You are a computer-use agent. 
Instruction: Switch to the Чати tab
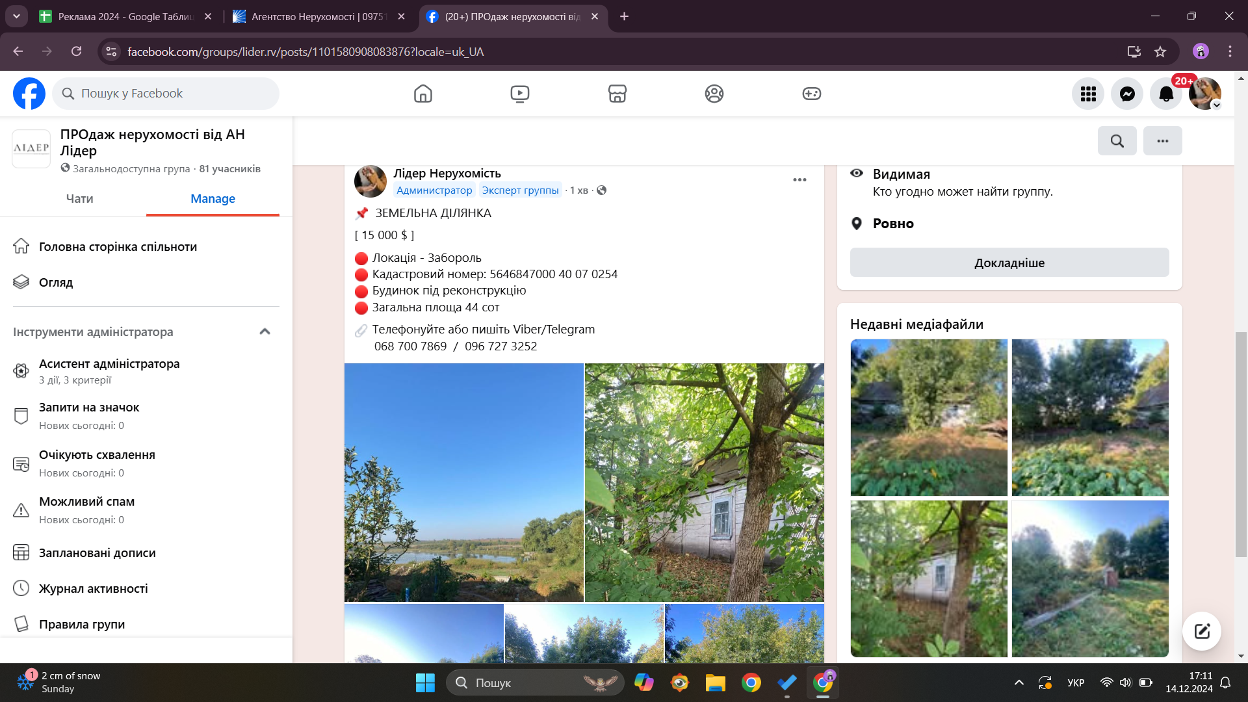[79, 198]
